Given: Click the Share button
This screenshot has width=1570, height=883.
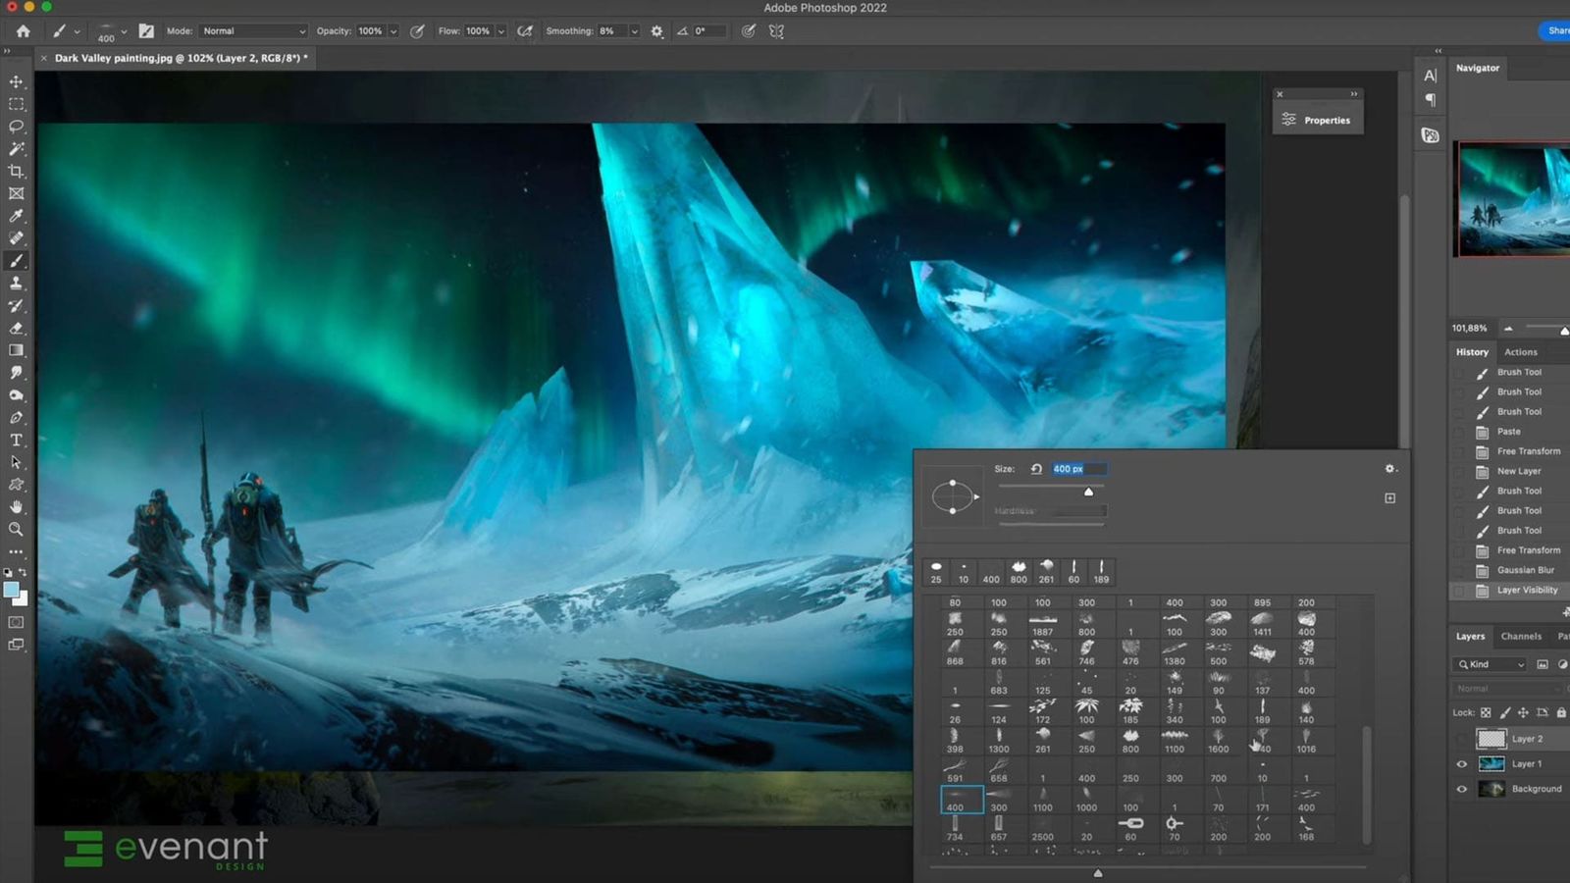Looking at the screenshot, I should (x=1556, y=30).
